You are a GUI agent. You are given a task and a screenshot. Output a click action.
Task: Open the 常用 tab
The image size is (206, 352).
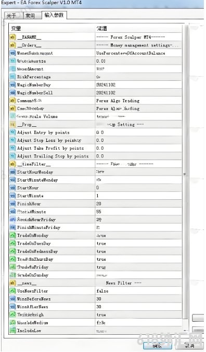32,16
